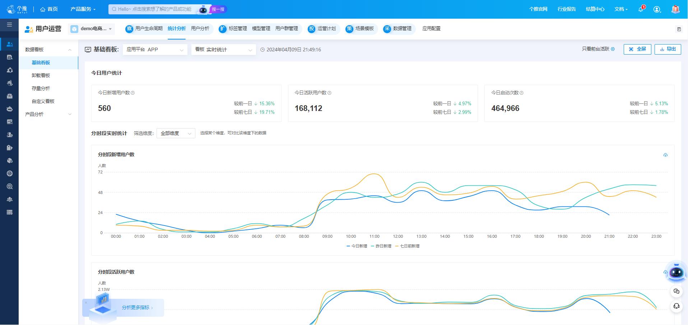Open the magnifier search icon in dark sidebar
688x325 pixels.
pyautogui.click(x=10, y=186)
